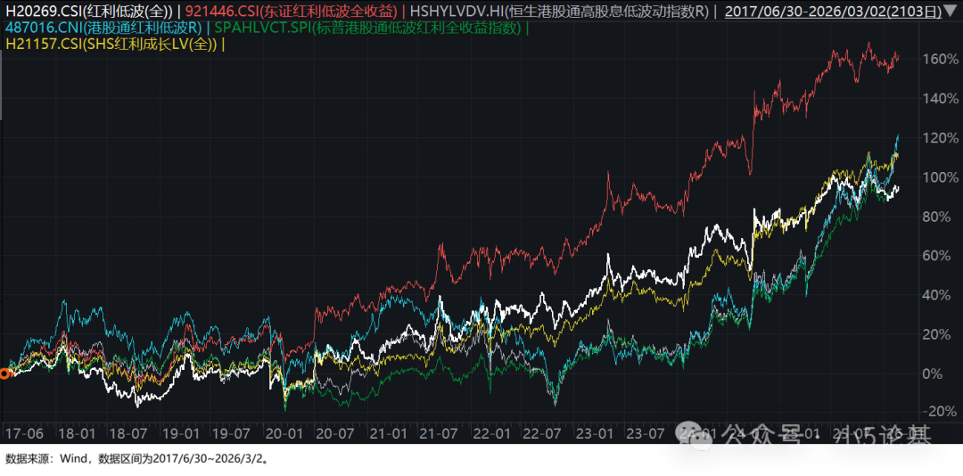Viewport: 963px width, 476px height.
Task: Click the 160% y-axis label
Action: tap(940, 59)
